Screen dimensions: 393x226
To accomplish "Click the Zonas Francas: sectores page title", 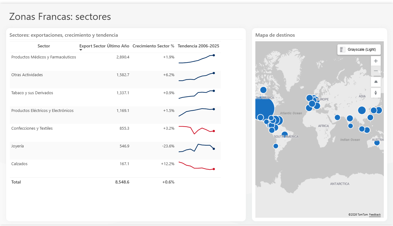I will (60, 17).
